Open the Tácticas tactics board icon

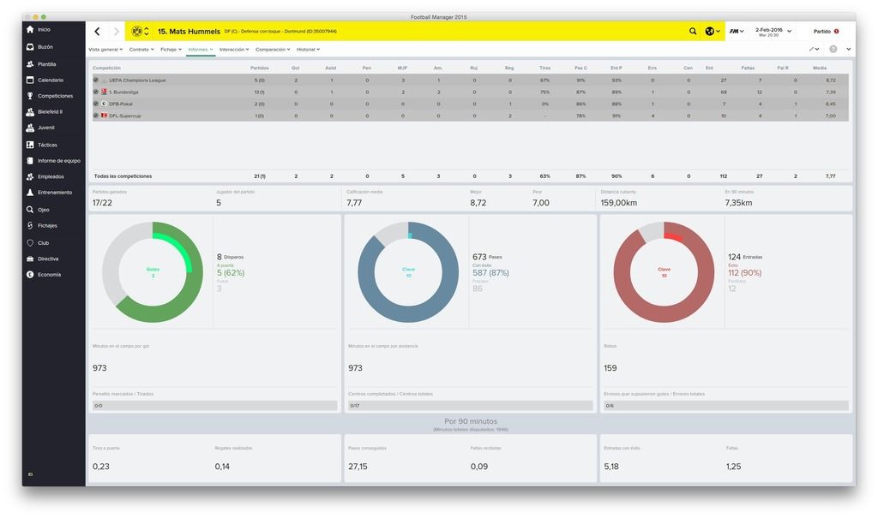point(30,145)
